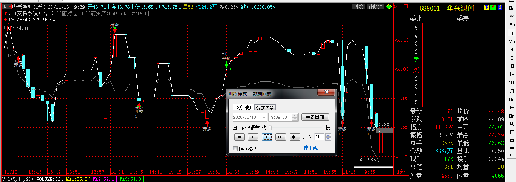
Task: Switch to the K线回放 tab
Action: 243,107
